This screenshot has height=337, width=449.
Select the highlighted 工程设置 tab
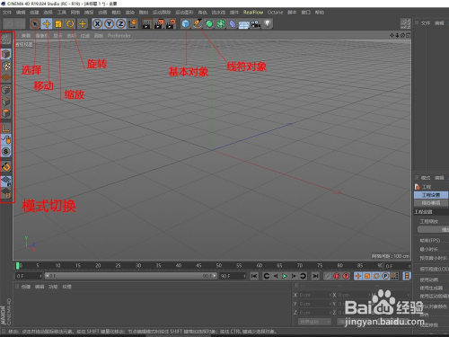pos(431,195)
